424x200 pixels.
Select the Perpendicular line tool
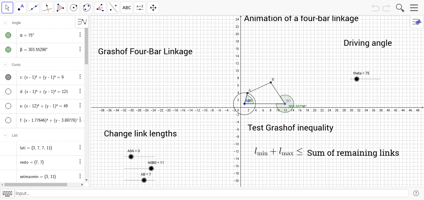coord(47,8)
